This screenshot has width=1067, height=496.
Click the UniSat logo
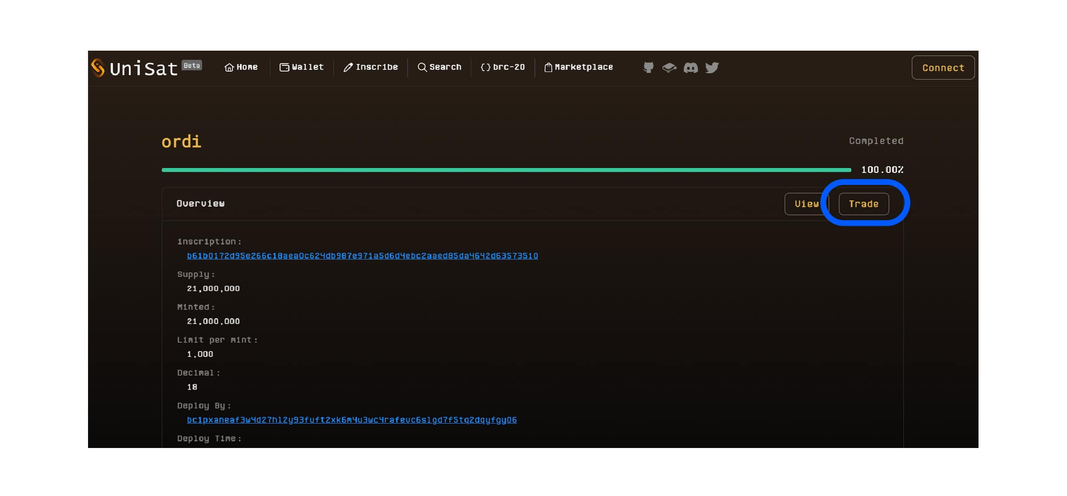click(x=134, y=68)
